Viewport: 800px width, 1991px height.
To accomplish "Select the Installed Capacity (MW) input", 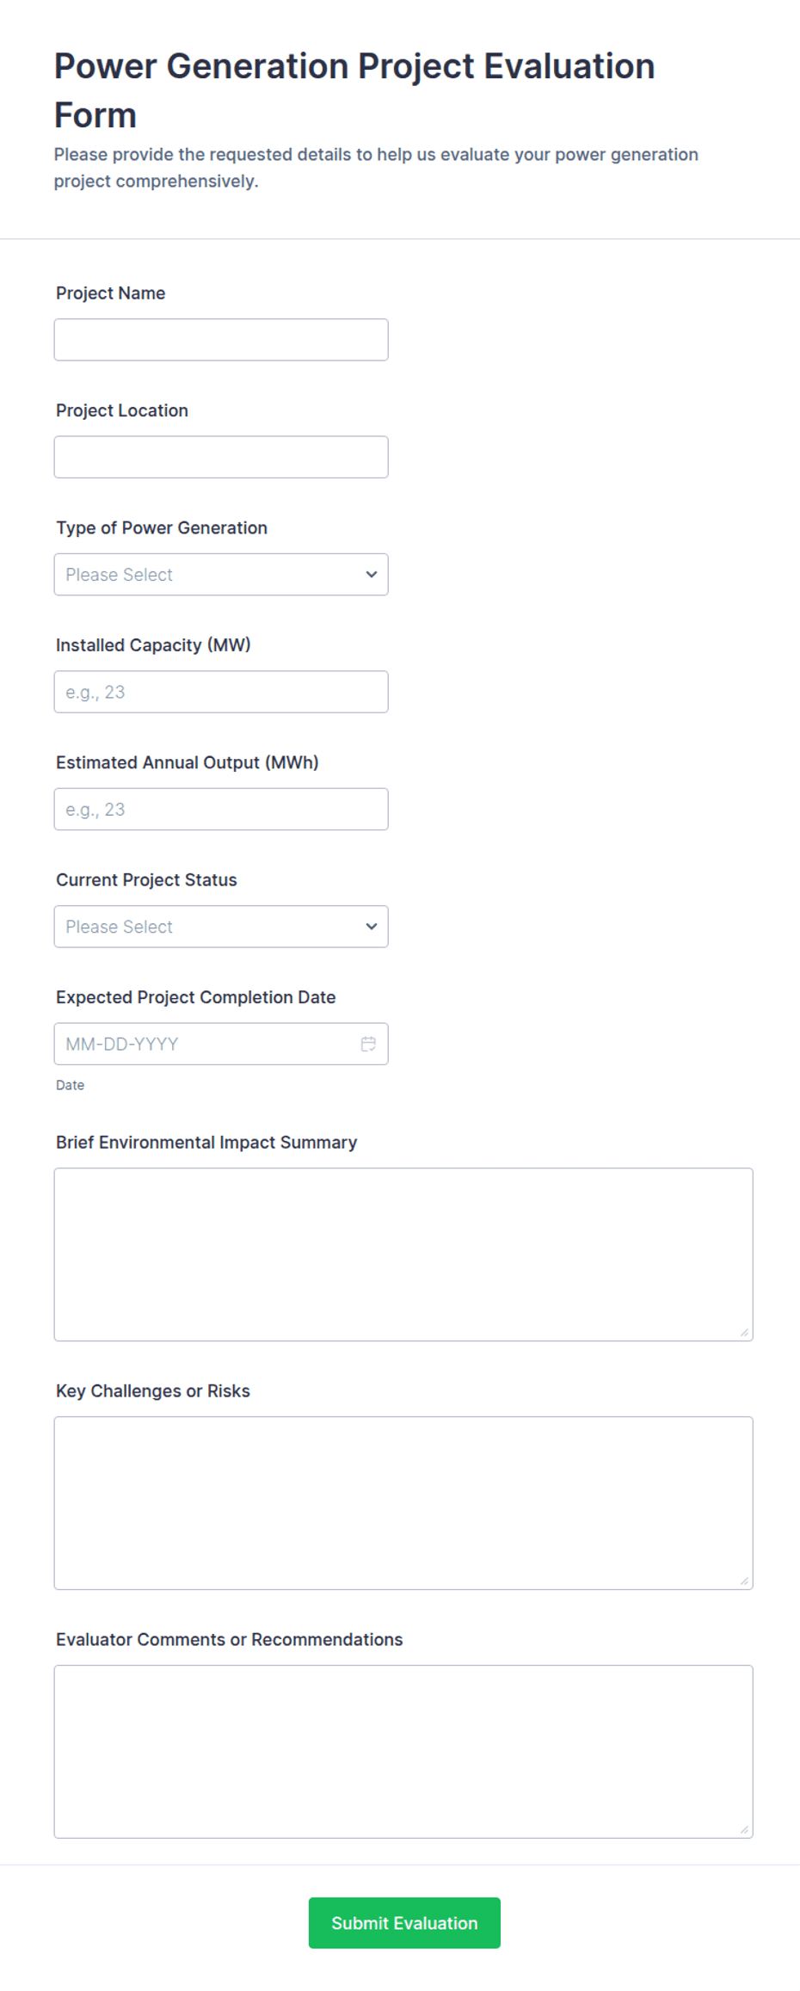I will tap(221, 692).
